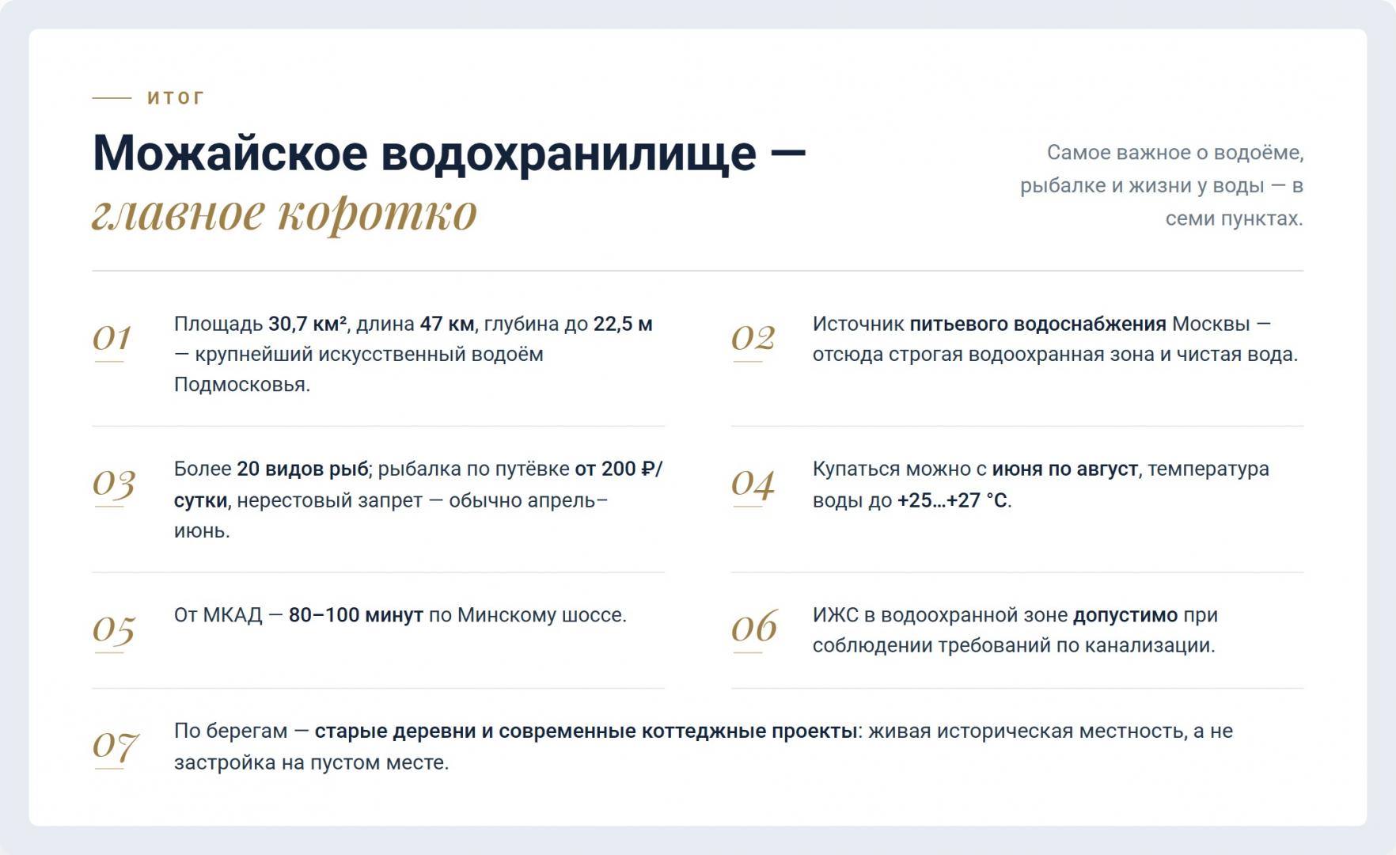Click 'семи пунктах.' in the intro
Viewport: 1396px width, 855px height.
pyautogui.click(x=1235, y=218)
